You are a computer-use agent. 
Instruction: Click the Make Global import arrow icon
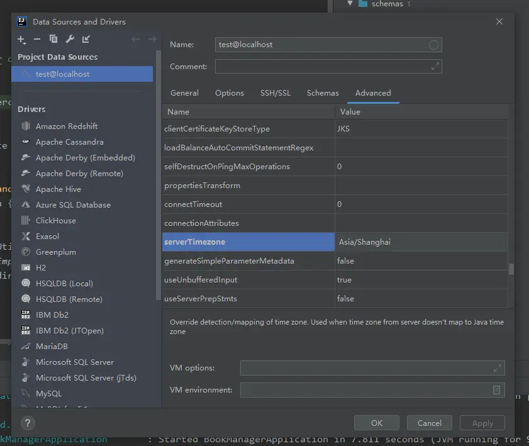point(86,40)
